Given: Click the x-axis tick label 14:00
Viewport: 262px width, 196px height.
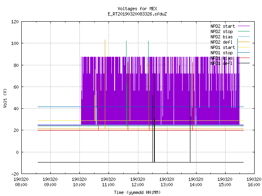Looking at the screenshot, I should click(x=196, y=185).
